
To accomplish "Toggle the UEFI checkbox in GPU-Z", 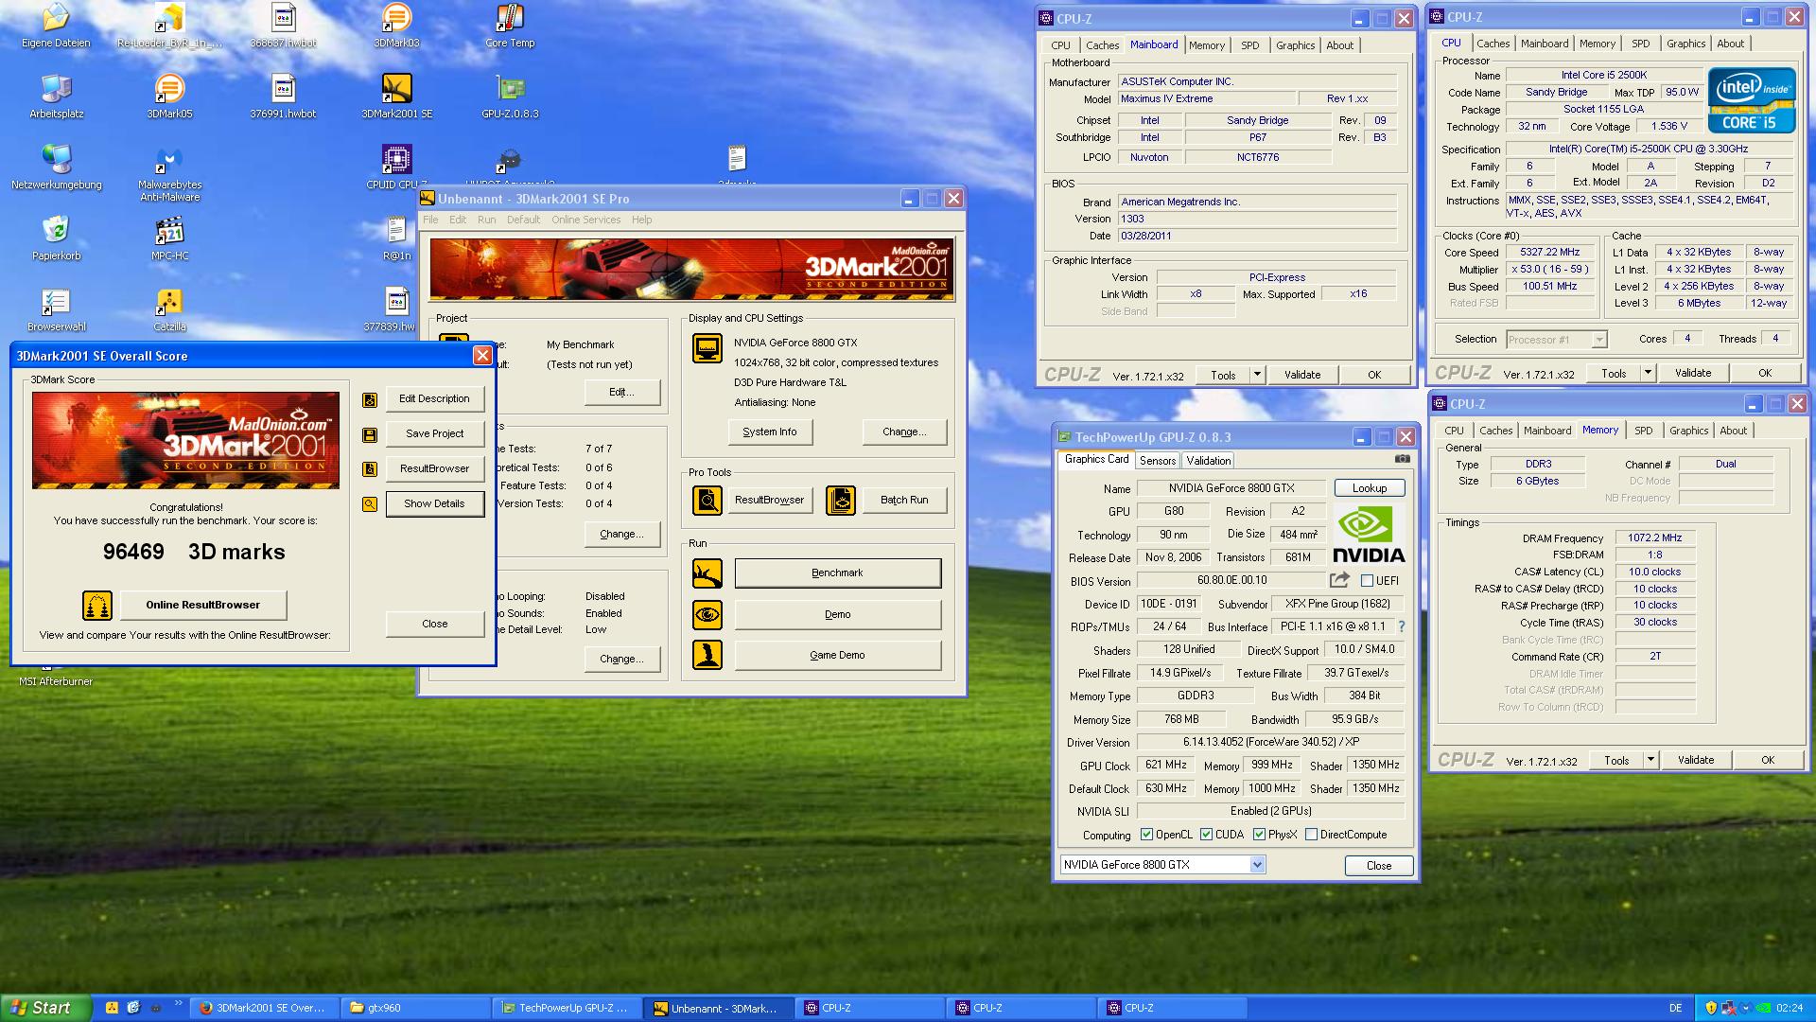I will tap(1367, 581).
